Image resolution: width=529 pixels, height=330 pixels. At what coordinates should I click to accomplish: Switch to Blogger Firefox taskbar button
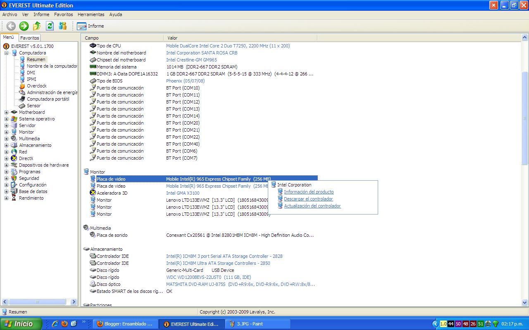[x=126, y=324]
